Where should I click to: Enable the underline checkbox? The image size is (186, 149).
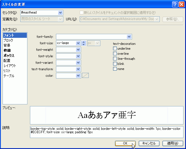click(115, 49)
